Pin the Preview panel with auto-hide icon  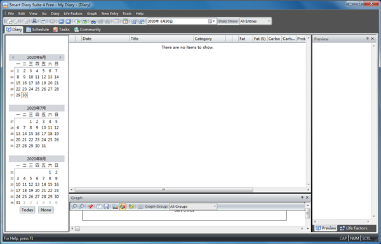[x=368, y=39]
